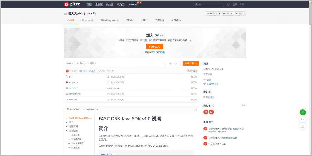Image resolution: width=312 pixels, height=156 pixels.
Task: Click 注册 in the header
Action: tap(242, 4)
